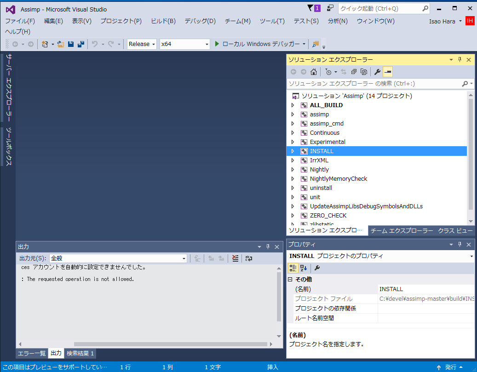Open the Solution Explorer window position dropdown
The image size is (477, 372).
(x=451, y=60)
